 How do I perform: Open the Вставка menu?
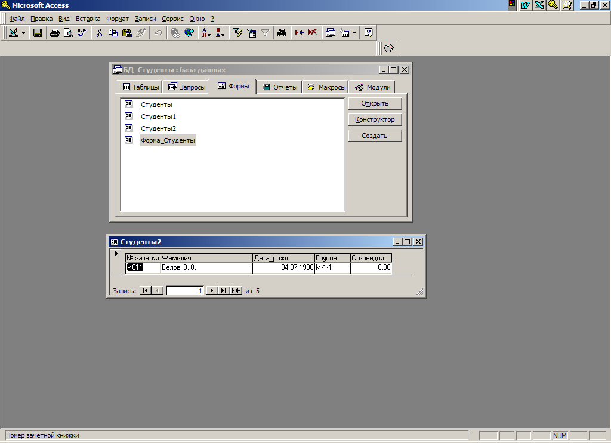coord(88,19)
